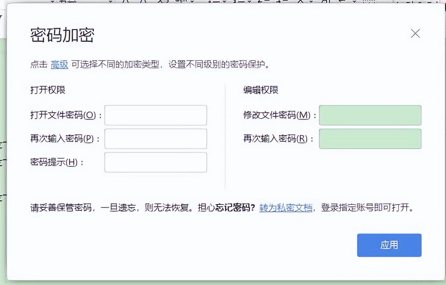
Task: Focus the 再次输入密码(R) confirmation field
Action: click(370, 139)
